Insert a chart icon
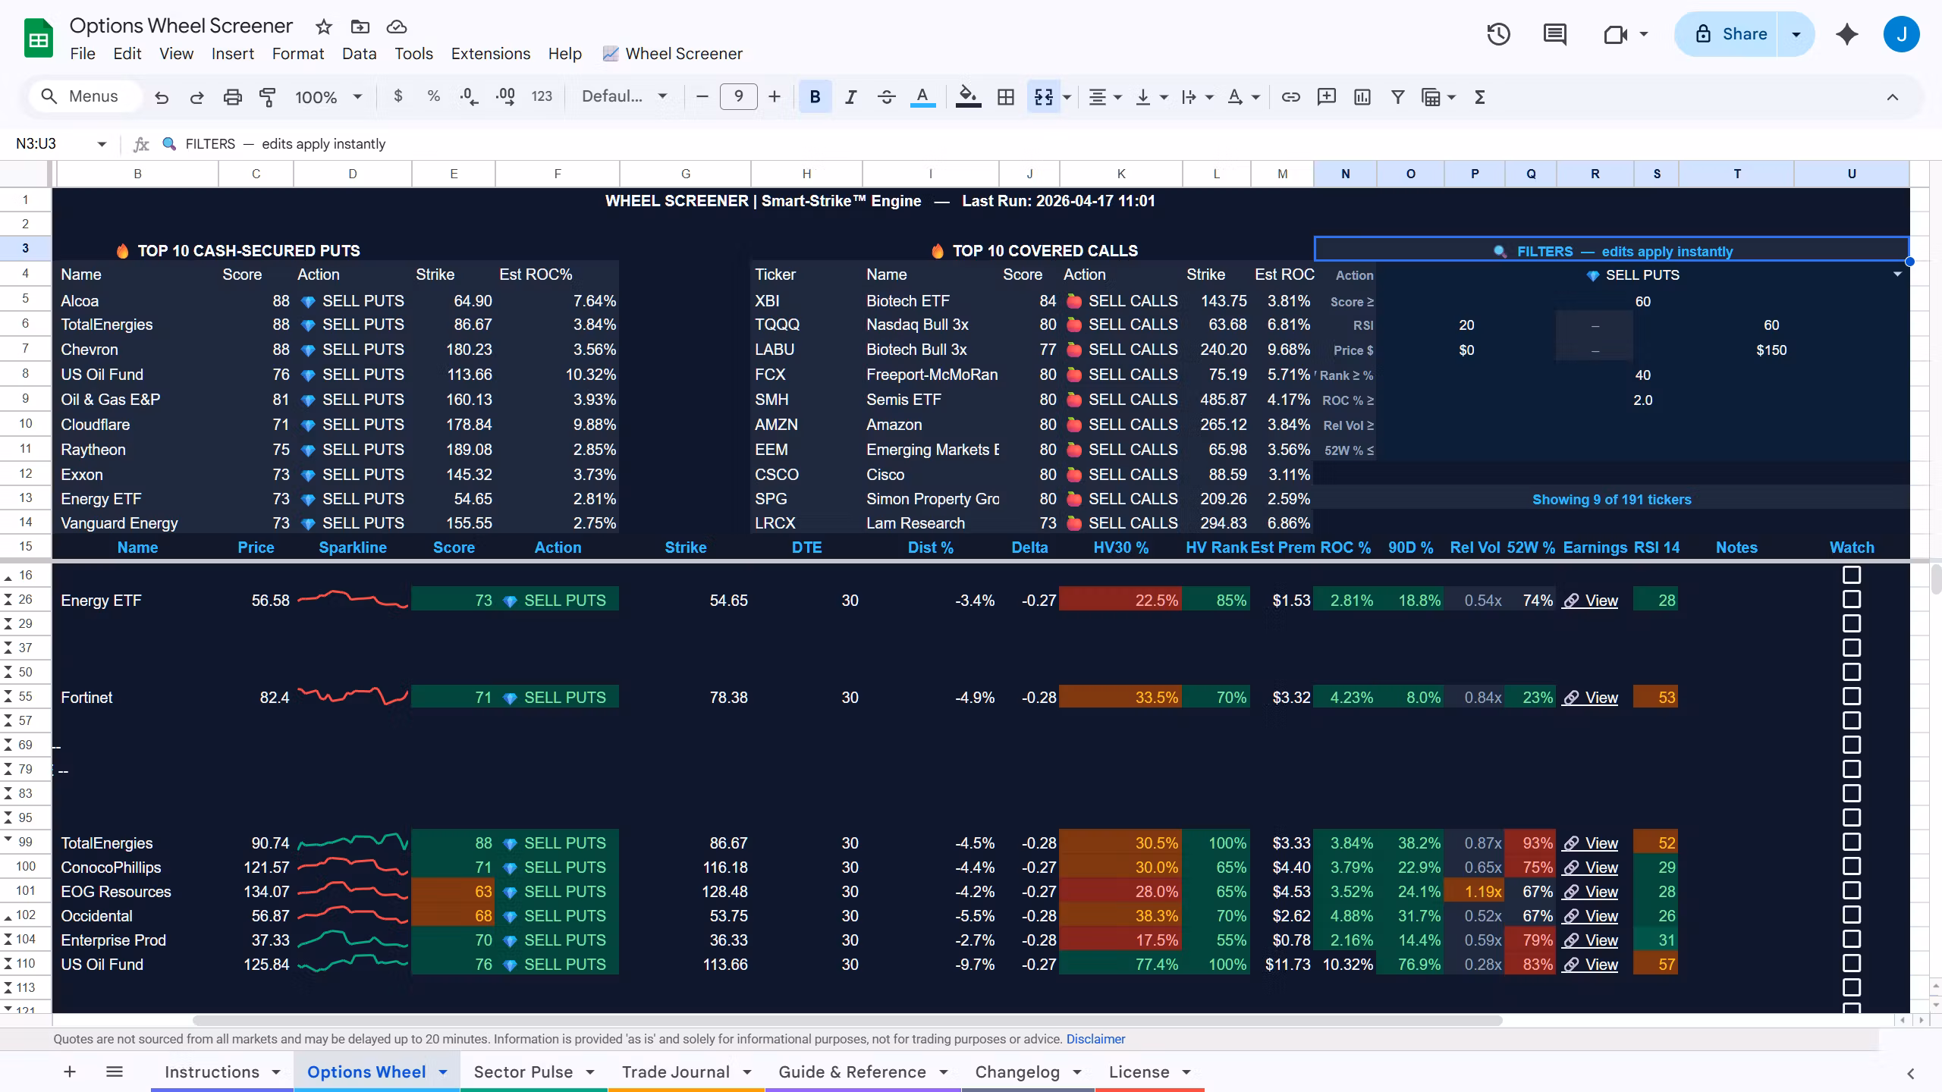The image size is (1942, 1092). tap(1362, 97)
